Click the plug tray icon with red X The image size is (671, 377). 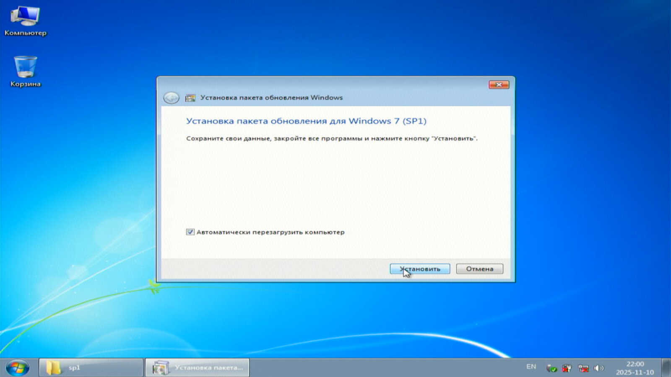tap(567, 368)
